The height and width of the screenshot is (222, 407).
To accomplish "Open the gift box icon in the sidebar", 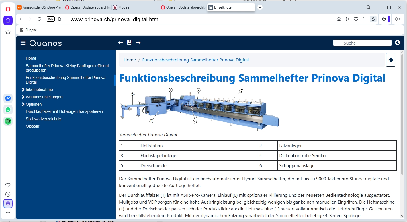I will click(8, 204).
